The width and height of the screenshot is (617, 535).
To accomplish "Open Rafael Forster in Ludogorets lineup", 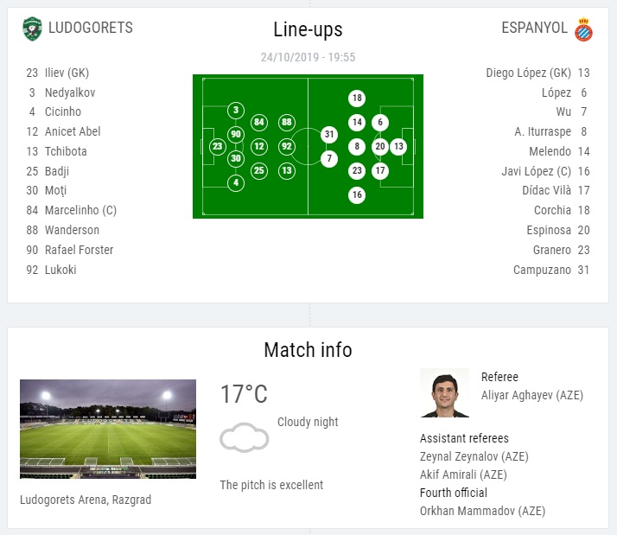I will 70,250.
